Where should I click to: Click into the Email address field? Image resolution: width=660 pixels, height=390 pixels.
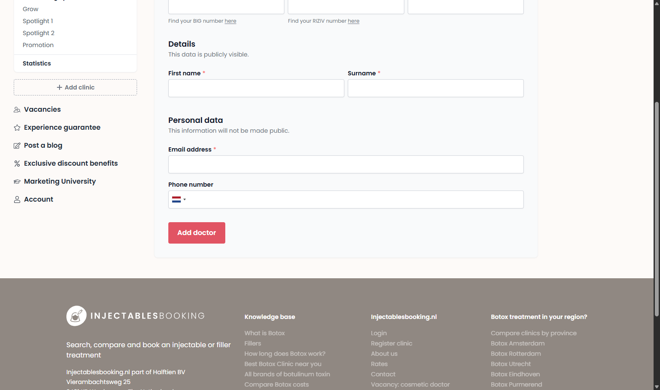tap(346, 164)
